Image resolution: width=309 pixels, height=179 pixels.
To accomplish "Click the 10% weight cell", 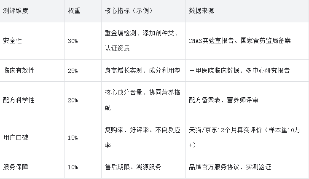I will point(73,167).
